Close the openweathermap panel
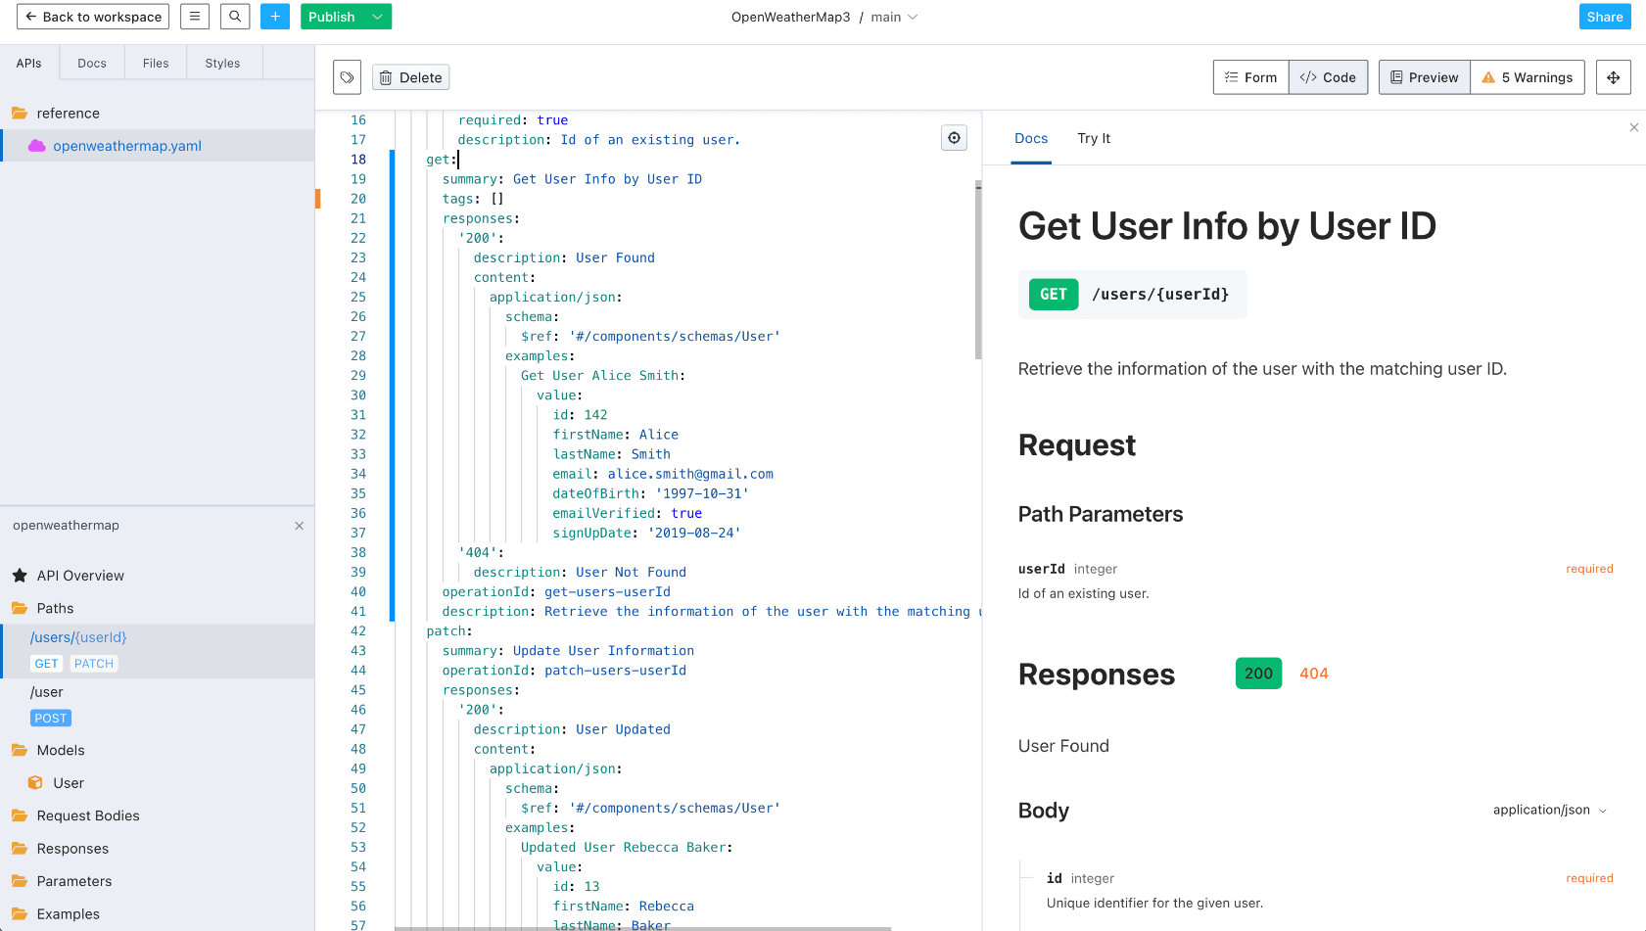1646x931 pixels. [x=299, y=526]
